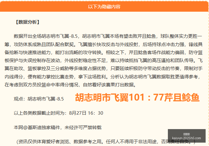This screenshot has height=146, width=209.
Task: Click the paragraph line starting '数据开出全场胡志明市飞翼-8.5'
Action: coord(108,36)
